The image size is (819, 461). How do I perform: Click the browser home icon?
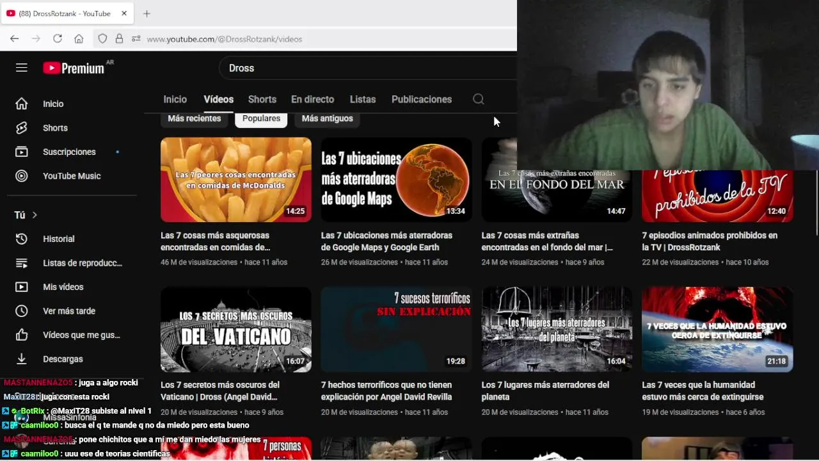coord(79,39)
